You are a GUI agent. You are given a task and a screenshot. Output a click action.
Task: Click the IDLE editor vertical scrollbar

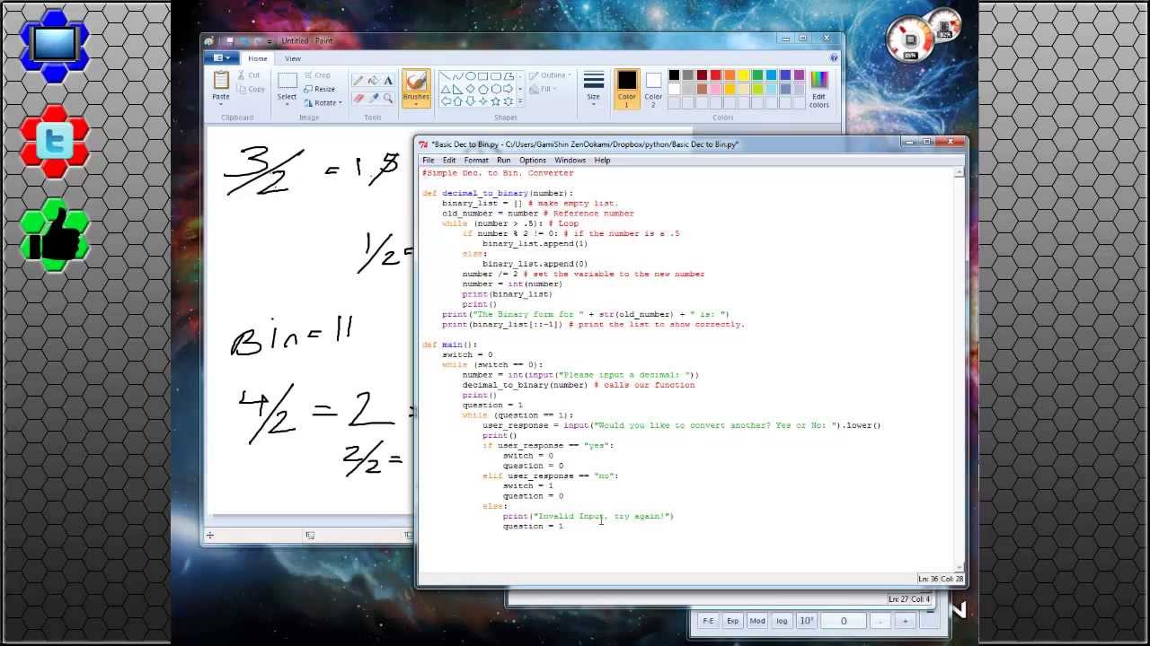point(960,368)
